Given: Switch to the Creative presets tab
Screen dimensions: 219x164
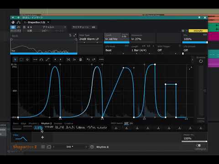Looking at the screenshot, I should (69, 123).
